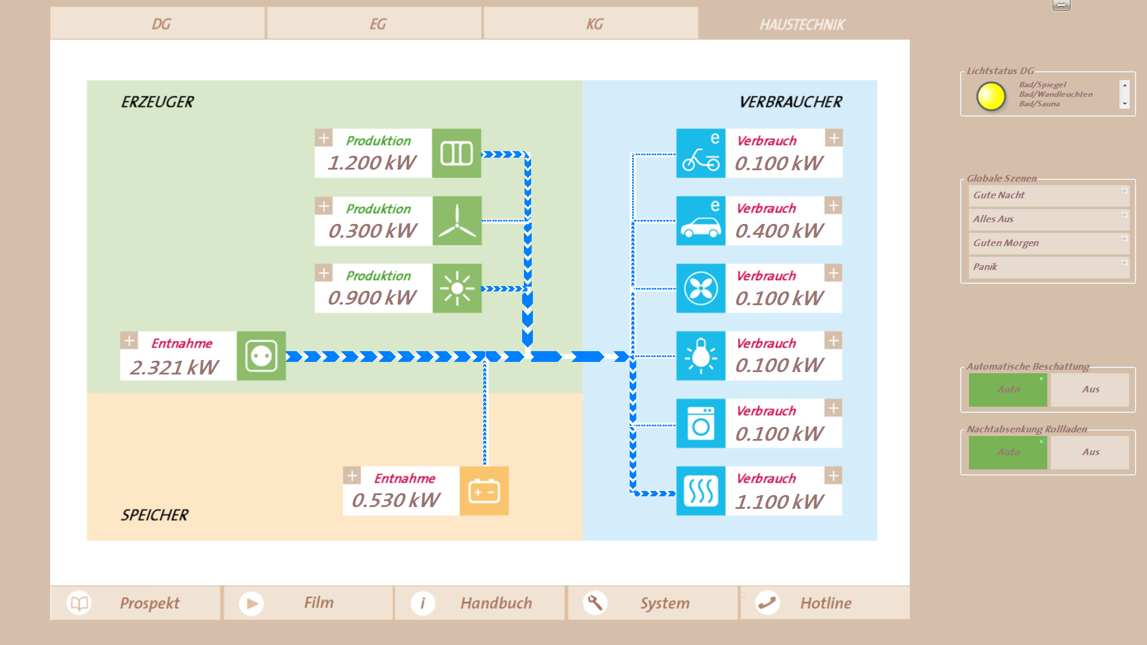The width and height of the screenshot is (1147, 645).
Task: Click the 1.100 kW heating Verbrauch value
Action: 779,502
